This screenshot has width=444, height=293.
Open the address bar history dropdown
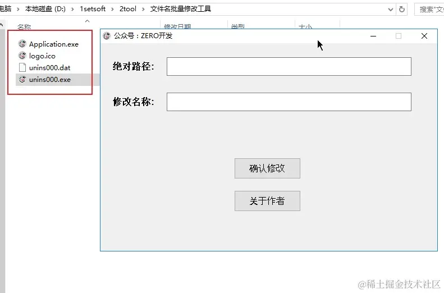[391, 10]
